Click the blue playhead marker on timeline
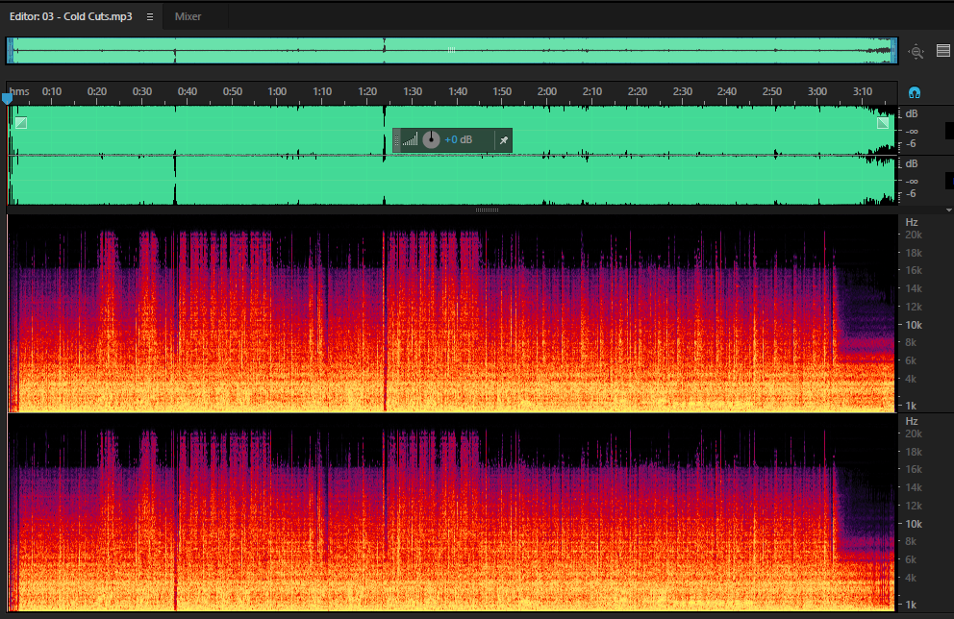This screenshot has width=954, height=619. pyautogui.click(x=8, y=98)
